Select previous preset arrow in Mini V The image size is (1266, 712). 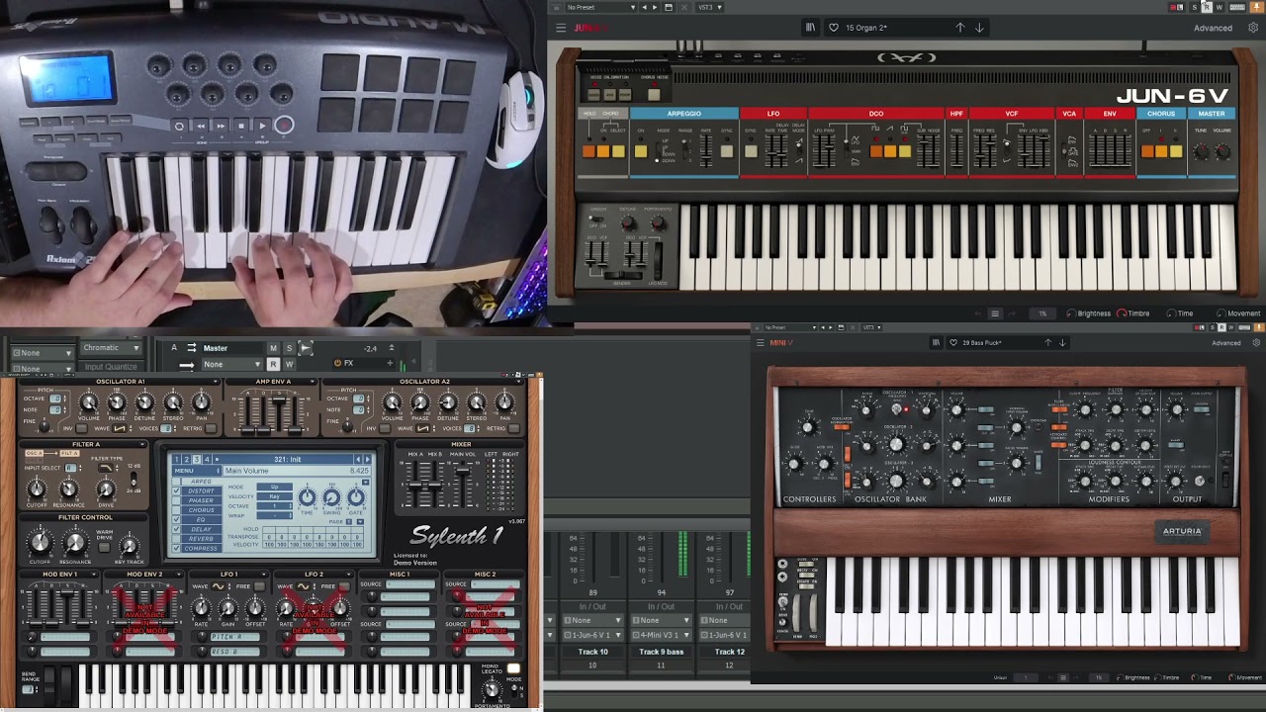1048,343
